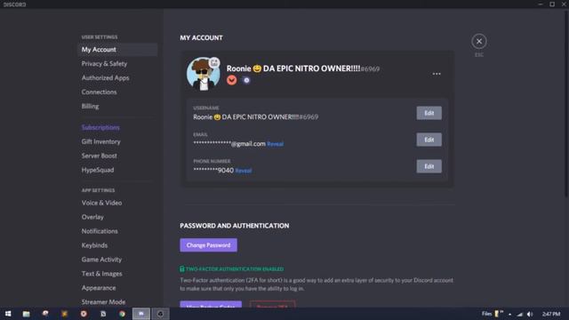Reveal the hidden email address
Viewport: 569px width, 320px height.
(x=275, y=144)
